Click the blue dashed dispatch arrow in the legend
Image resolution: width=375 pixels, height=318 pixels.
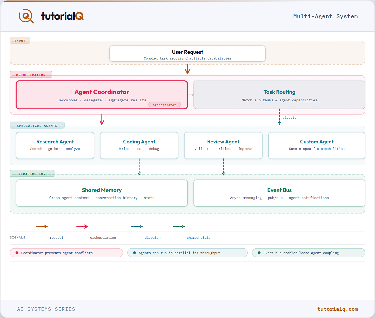point(137,227)
